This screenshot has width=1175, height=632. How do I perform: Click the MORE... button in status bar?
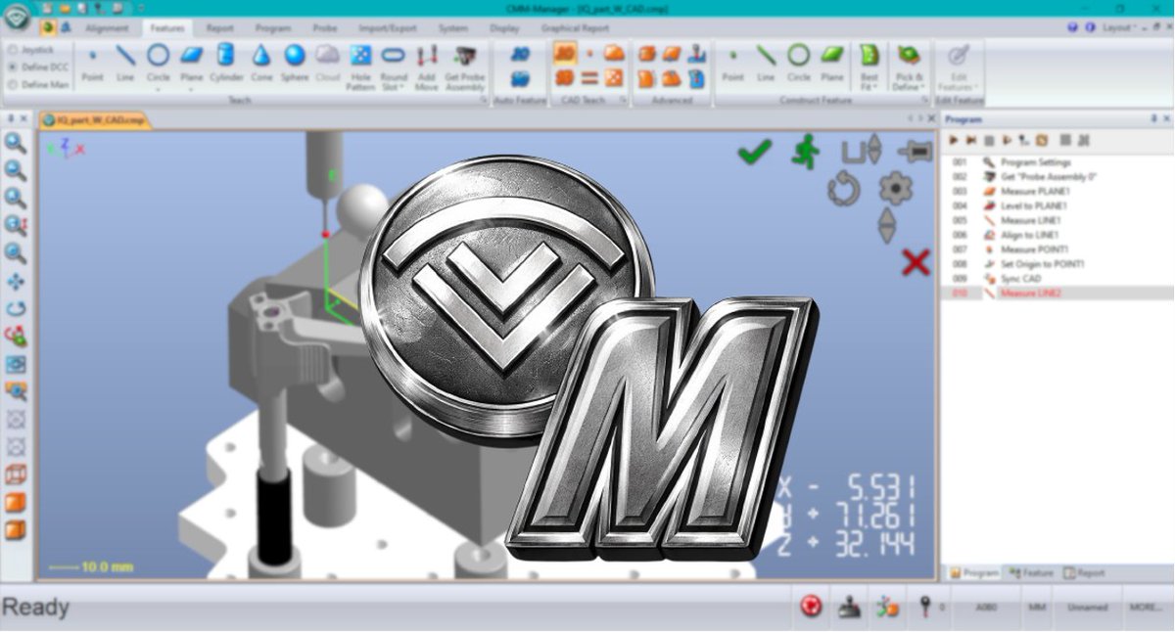1146,608
